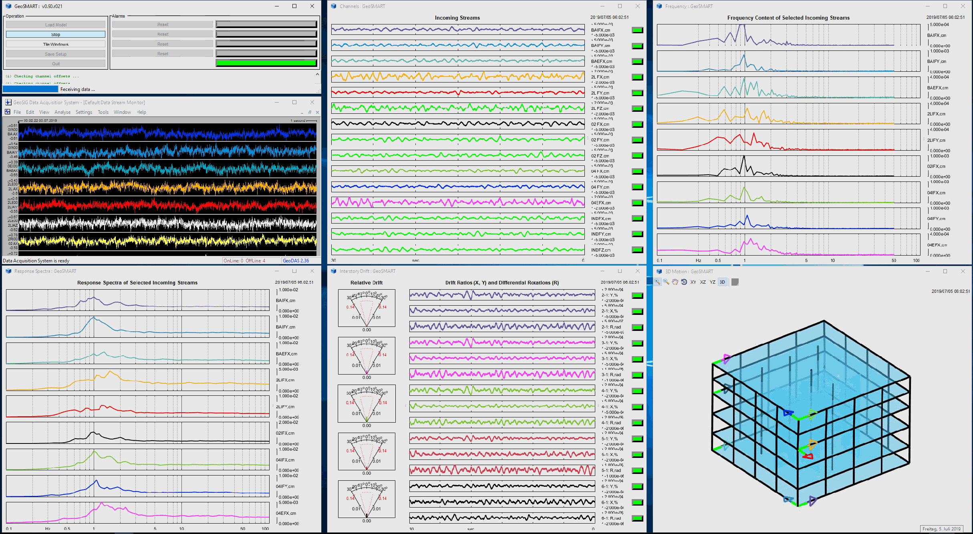This screenshot has height=534, width=973.
Task: Open the Analyse menu in GeoDAS
Action: (x=62, y=112)
